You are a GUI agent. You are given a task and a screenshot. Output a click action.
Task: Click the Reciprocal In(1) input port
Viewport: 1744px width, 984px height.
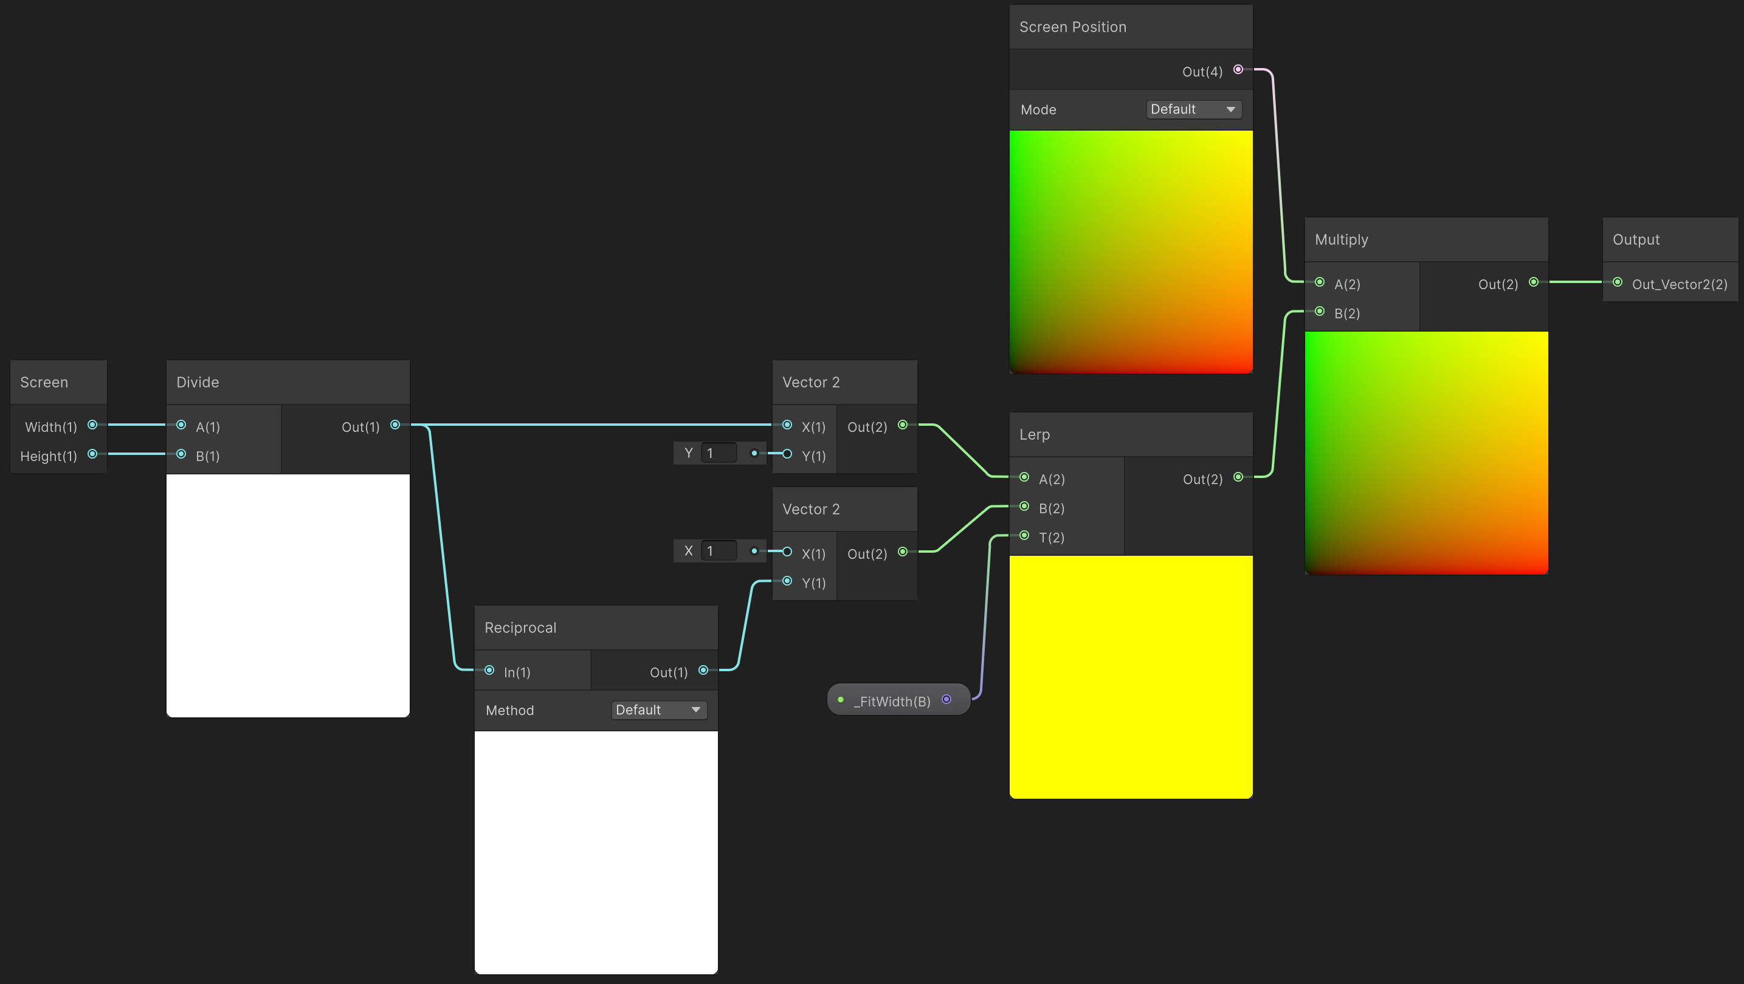pyautogui.click(x=489, y=670)
